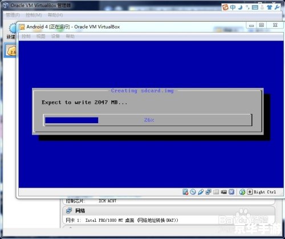Click the punctuation mode icon in the input bar
The height and width of the screenshot is (239, 285).
coord(247,7)
